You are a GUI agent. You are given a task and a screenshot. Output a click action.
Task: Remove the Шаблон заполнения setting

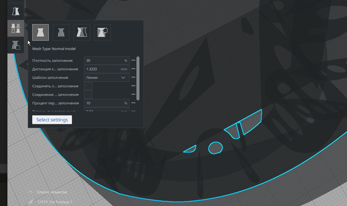pyautogui.click(x=133, y=77)
